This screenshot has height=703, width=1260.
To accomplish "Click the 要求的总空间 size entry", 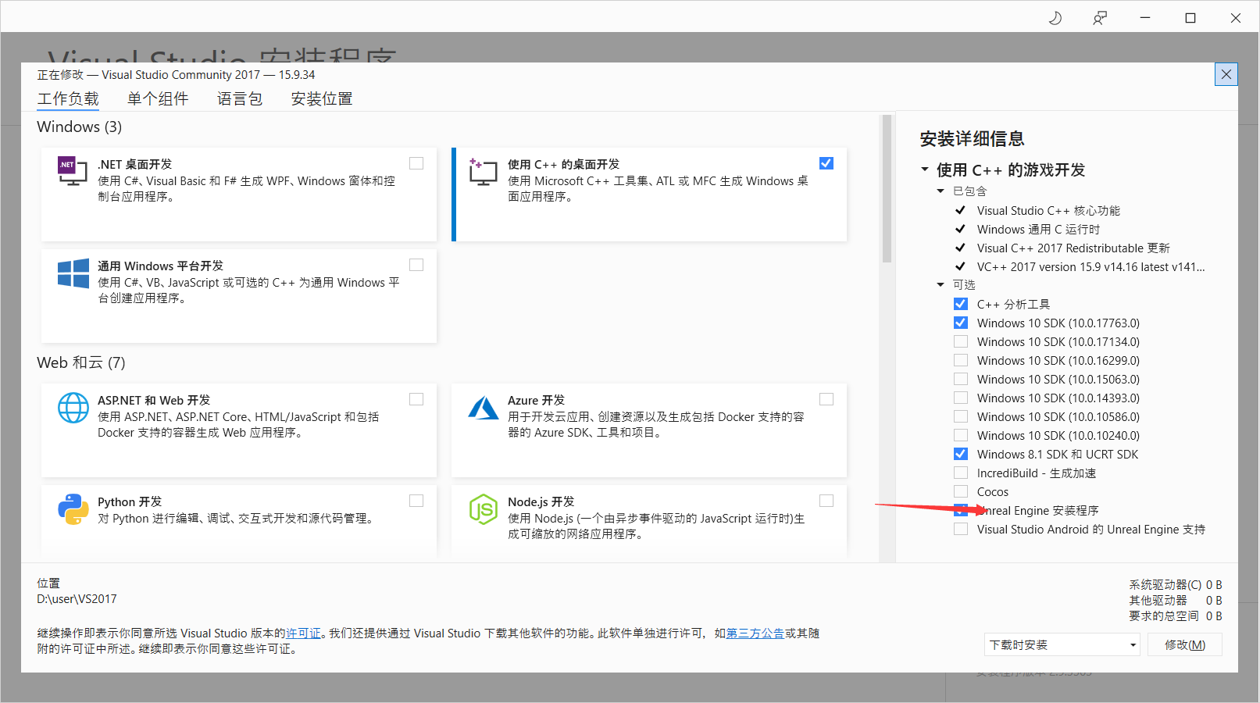I will click(x=1176, y=616).
